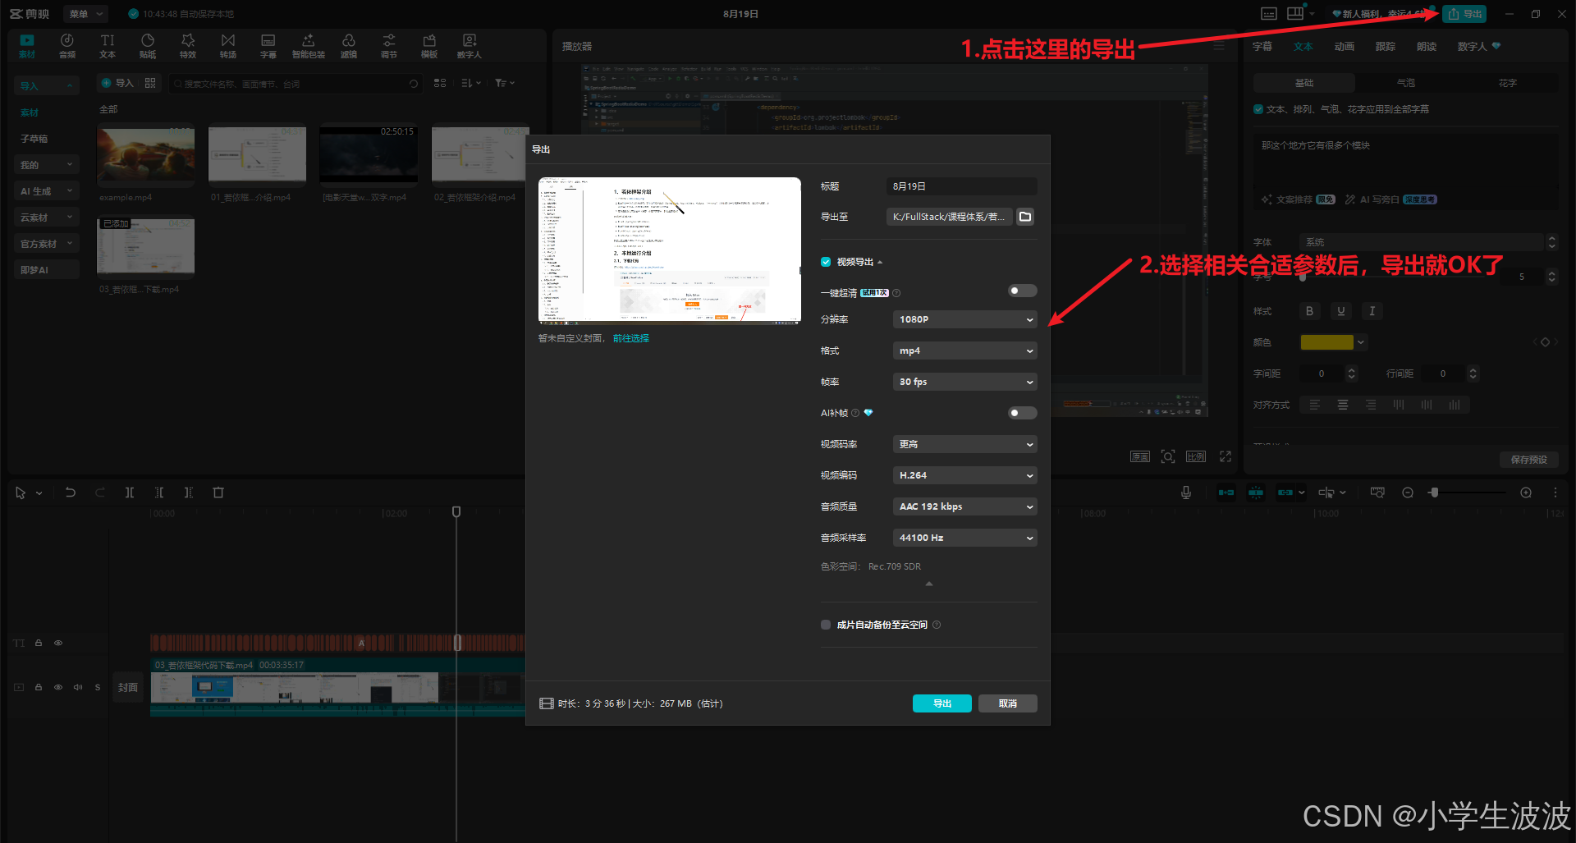Mute the video track speaker icon
1576x843 pixels.
click(x=78, y=687)
